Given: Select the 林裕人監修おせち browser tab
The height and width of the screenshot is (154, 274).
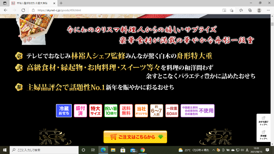Looking at the screenshot, I should [x=33, y=3].
